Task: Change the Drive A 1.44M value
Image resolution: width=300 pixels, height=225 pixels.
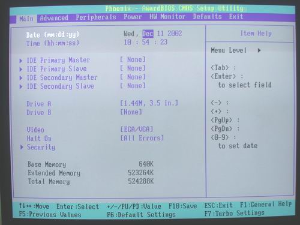Action: click(149, 103)
